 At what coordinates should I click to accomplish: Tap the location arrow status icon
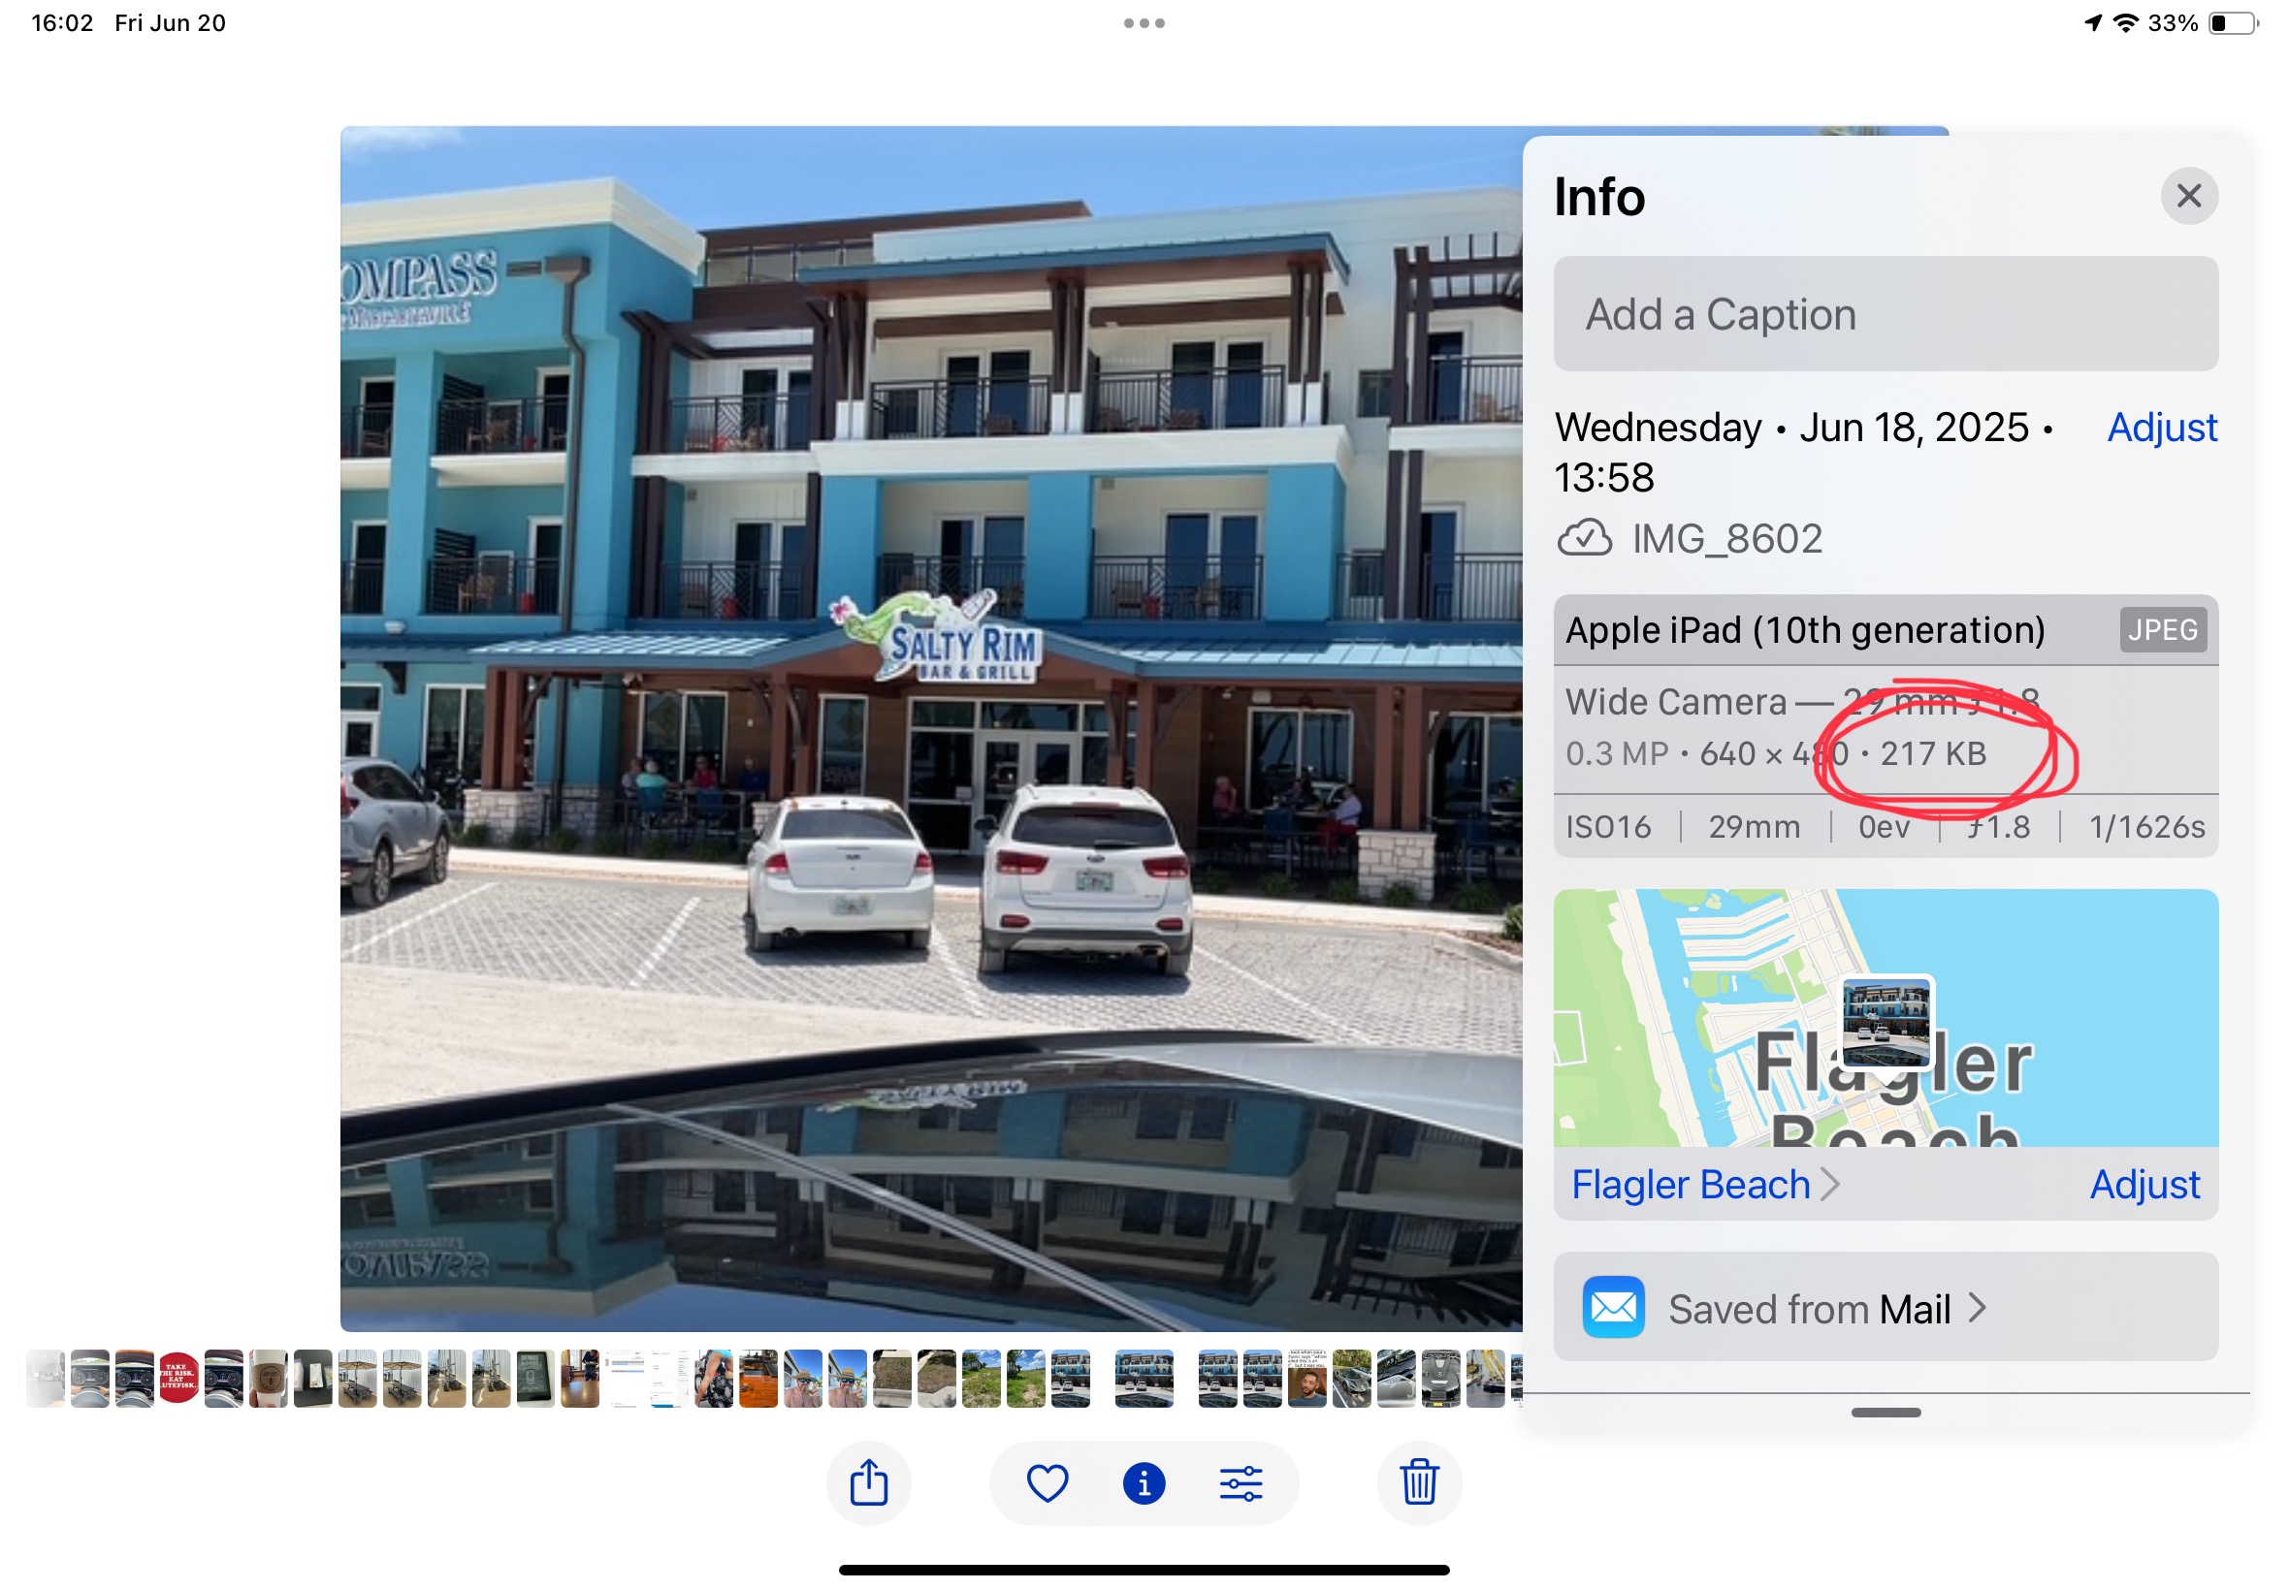coord(2092,23)
